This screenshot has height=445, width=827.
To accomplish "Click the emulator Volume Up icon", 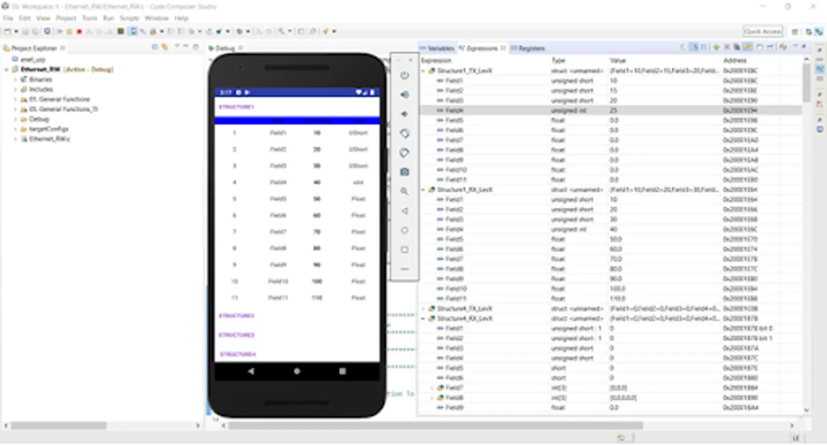I will pos(405,94).
